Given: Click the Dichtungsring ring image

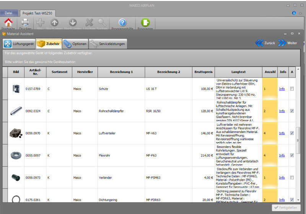Looking at the screenshot, I should pyautogui.click(x=16, y=199).
